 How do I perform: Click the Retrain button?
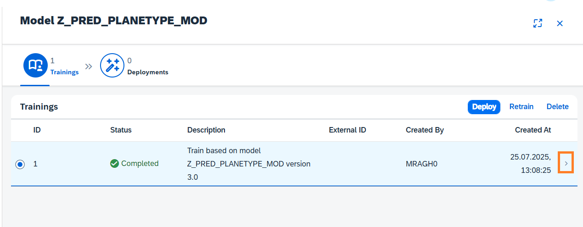tap(521, 107)
